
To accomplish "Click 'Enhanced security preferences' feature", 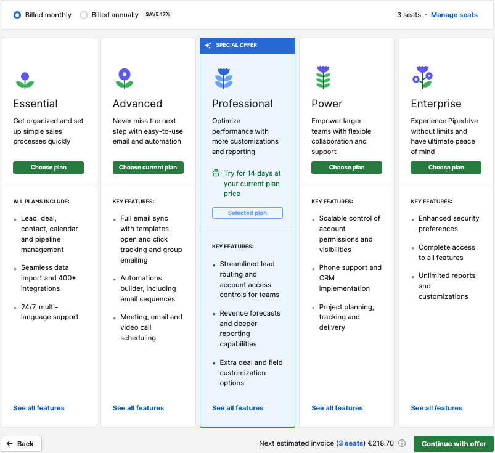I will pyautogui.click(x=449, y=223).
